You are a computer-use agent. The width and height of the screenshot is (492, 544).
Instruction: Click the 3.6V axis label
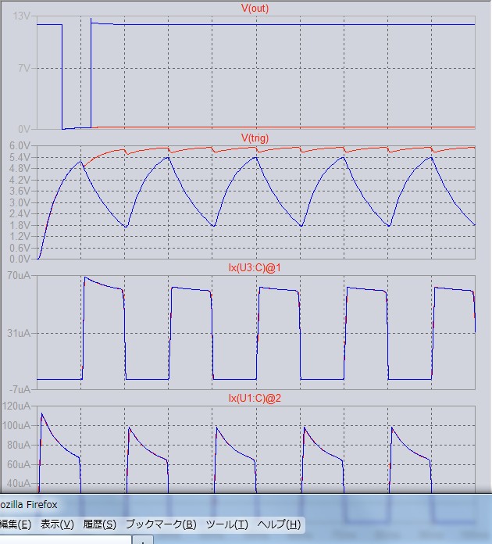20,191
